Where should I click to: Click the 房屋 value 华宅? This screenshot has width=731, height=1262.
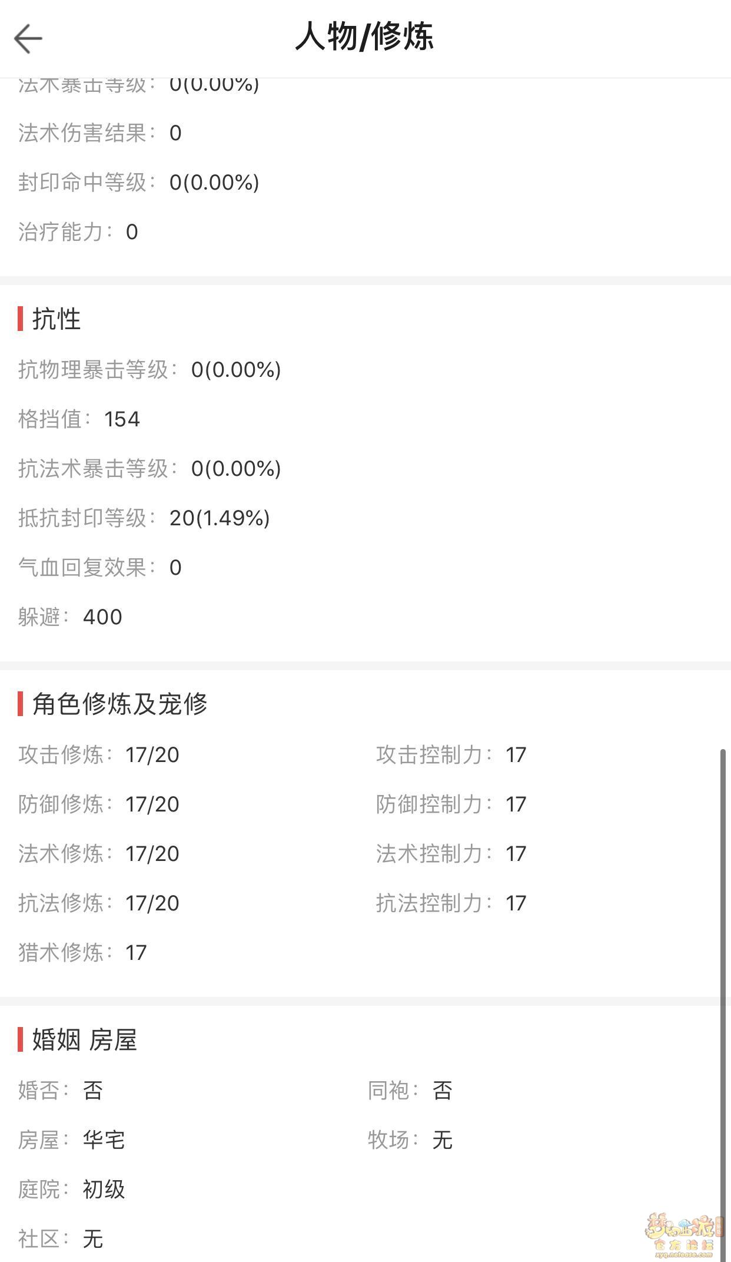(x=104, y=1140)
